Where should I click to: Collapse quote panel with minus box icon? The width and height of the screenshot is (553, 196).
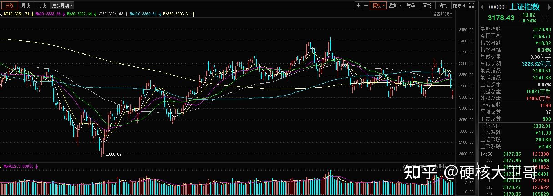click(545, 19)
